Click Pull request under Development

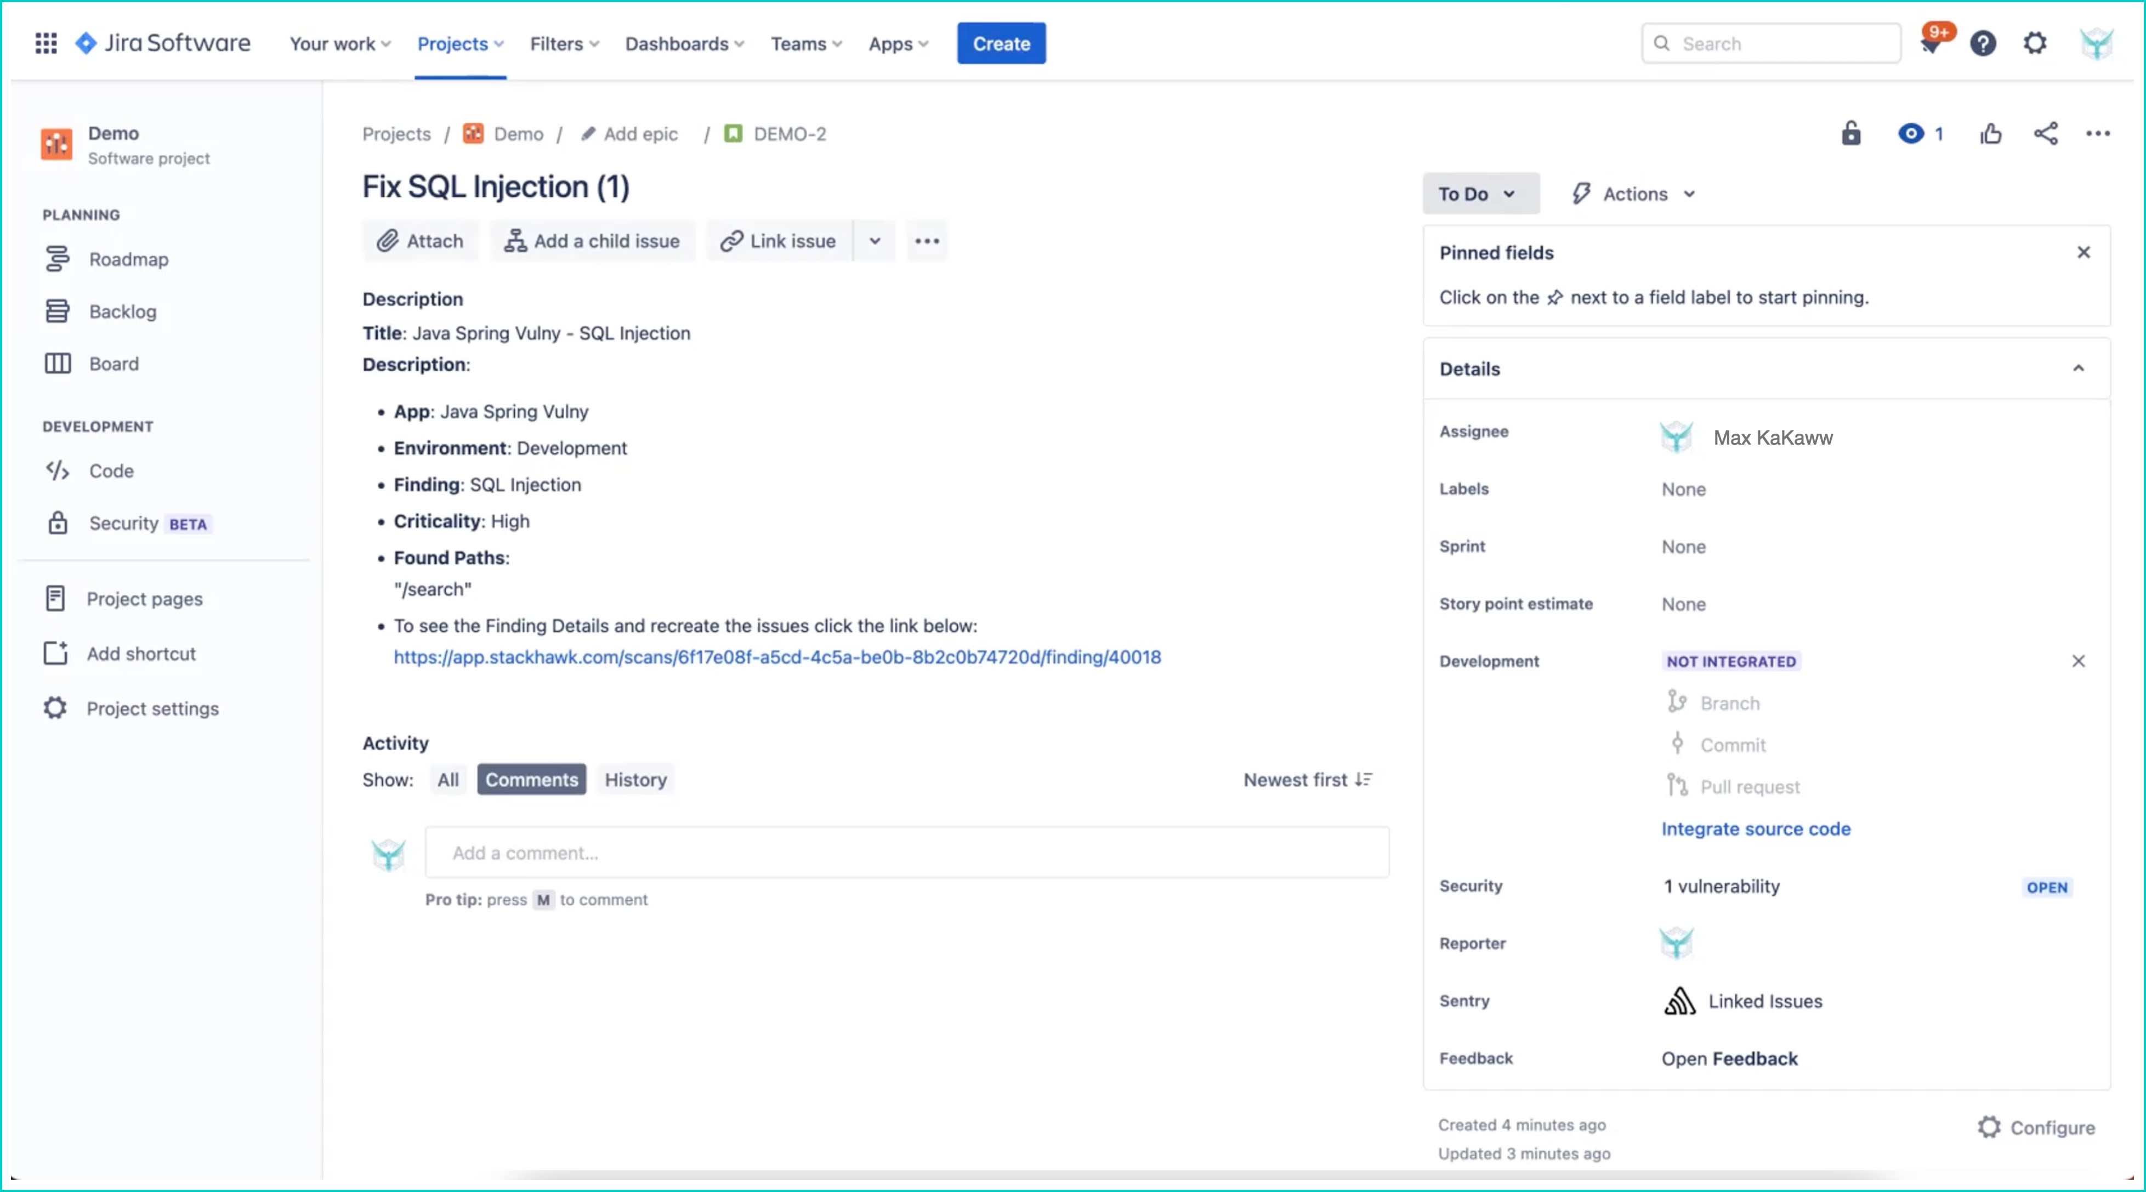tap(1734, 786)
